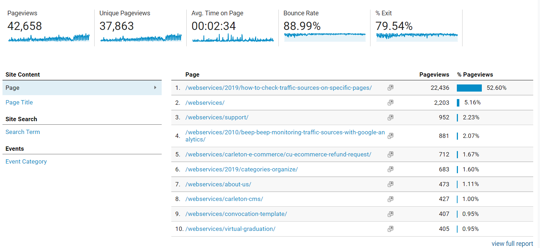The height and width of the screenshot is (248, 540).
Task: Open the /webservices/support/ page link
Action: click(217, 117)
